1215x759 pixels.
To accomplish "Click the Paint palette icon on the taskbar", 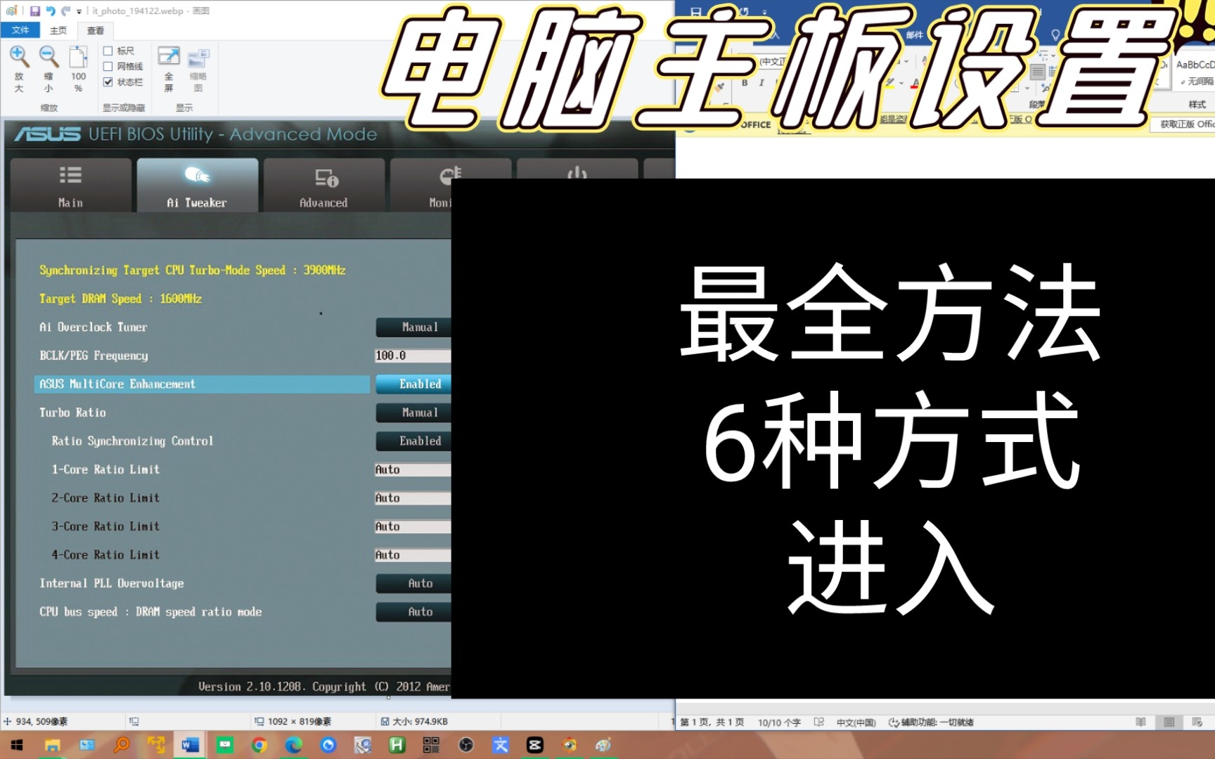I will coord(604,745).
